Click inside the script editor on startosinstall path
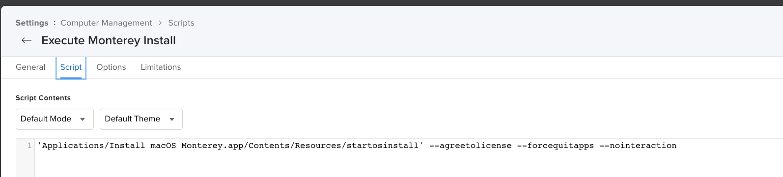Screen dimensions: 783x177 [x=230, y=146]
